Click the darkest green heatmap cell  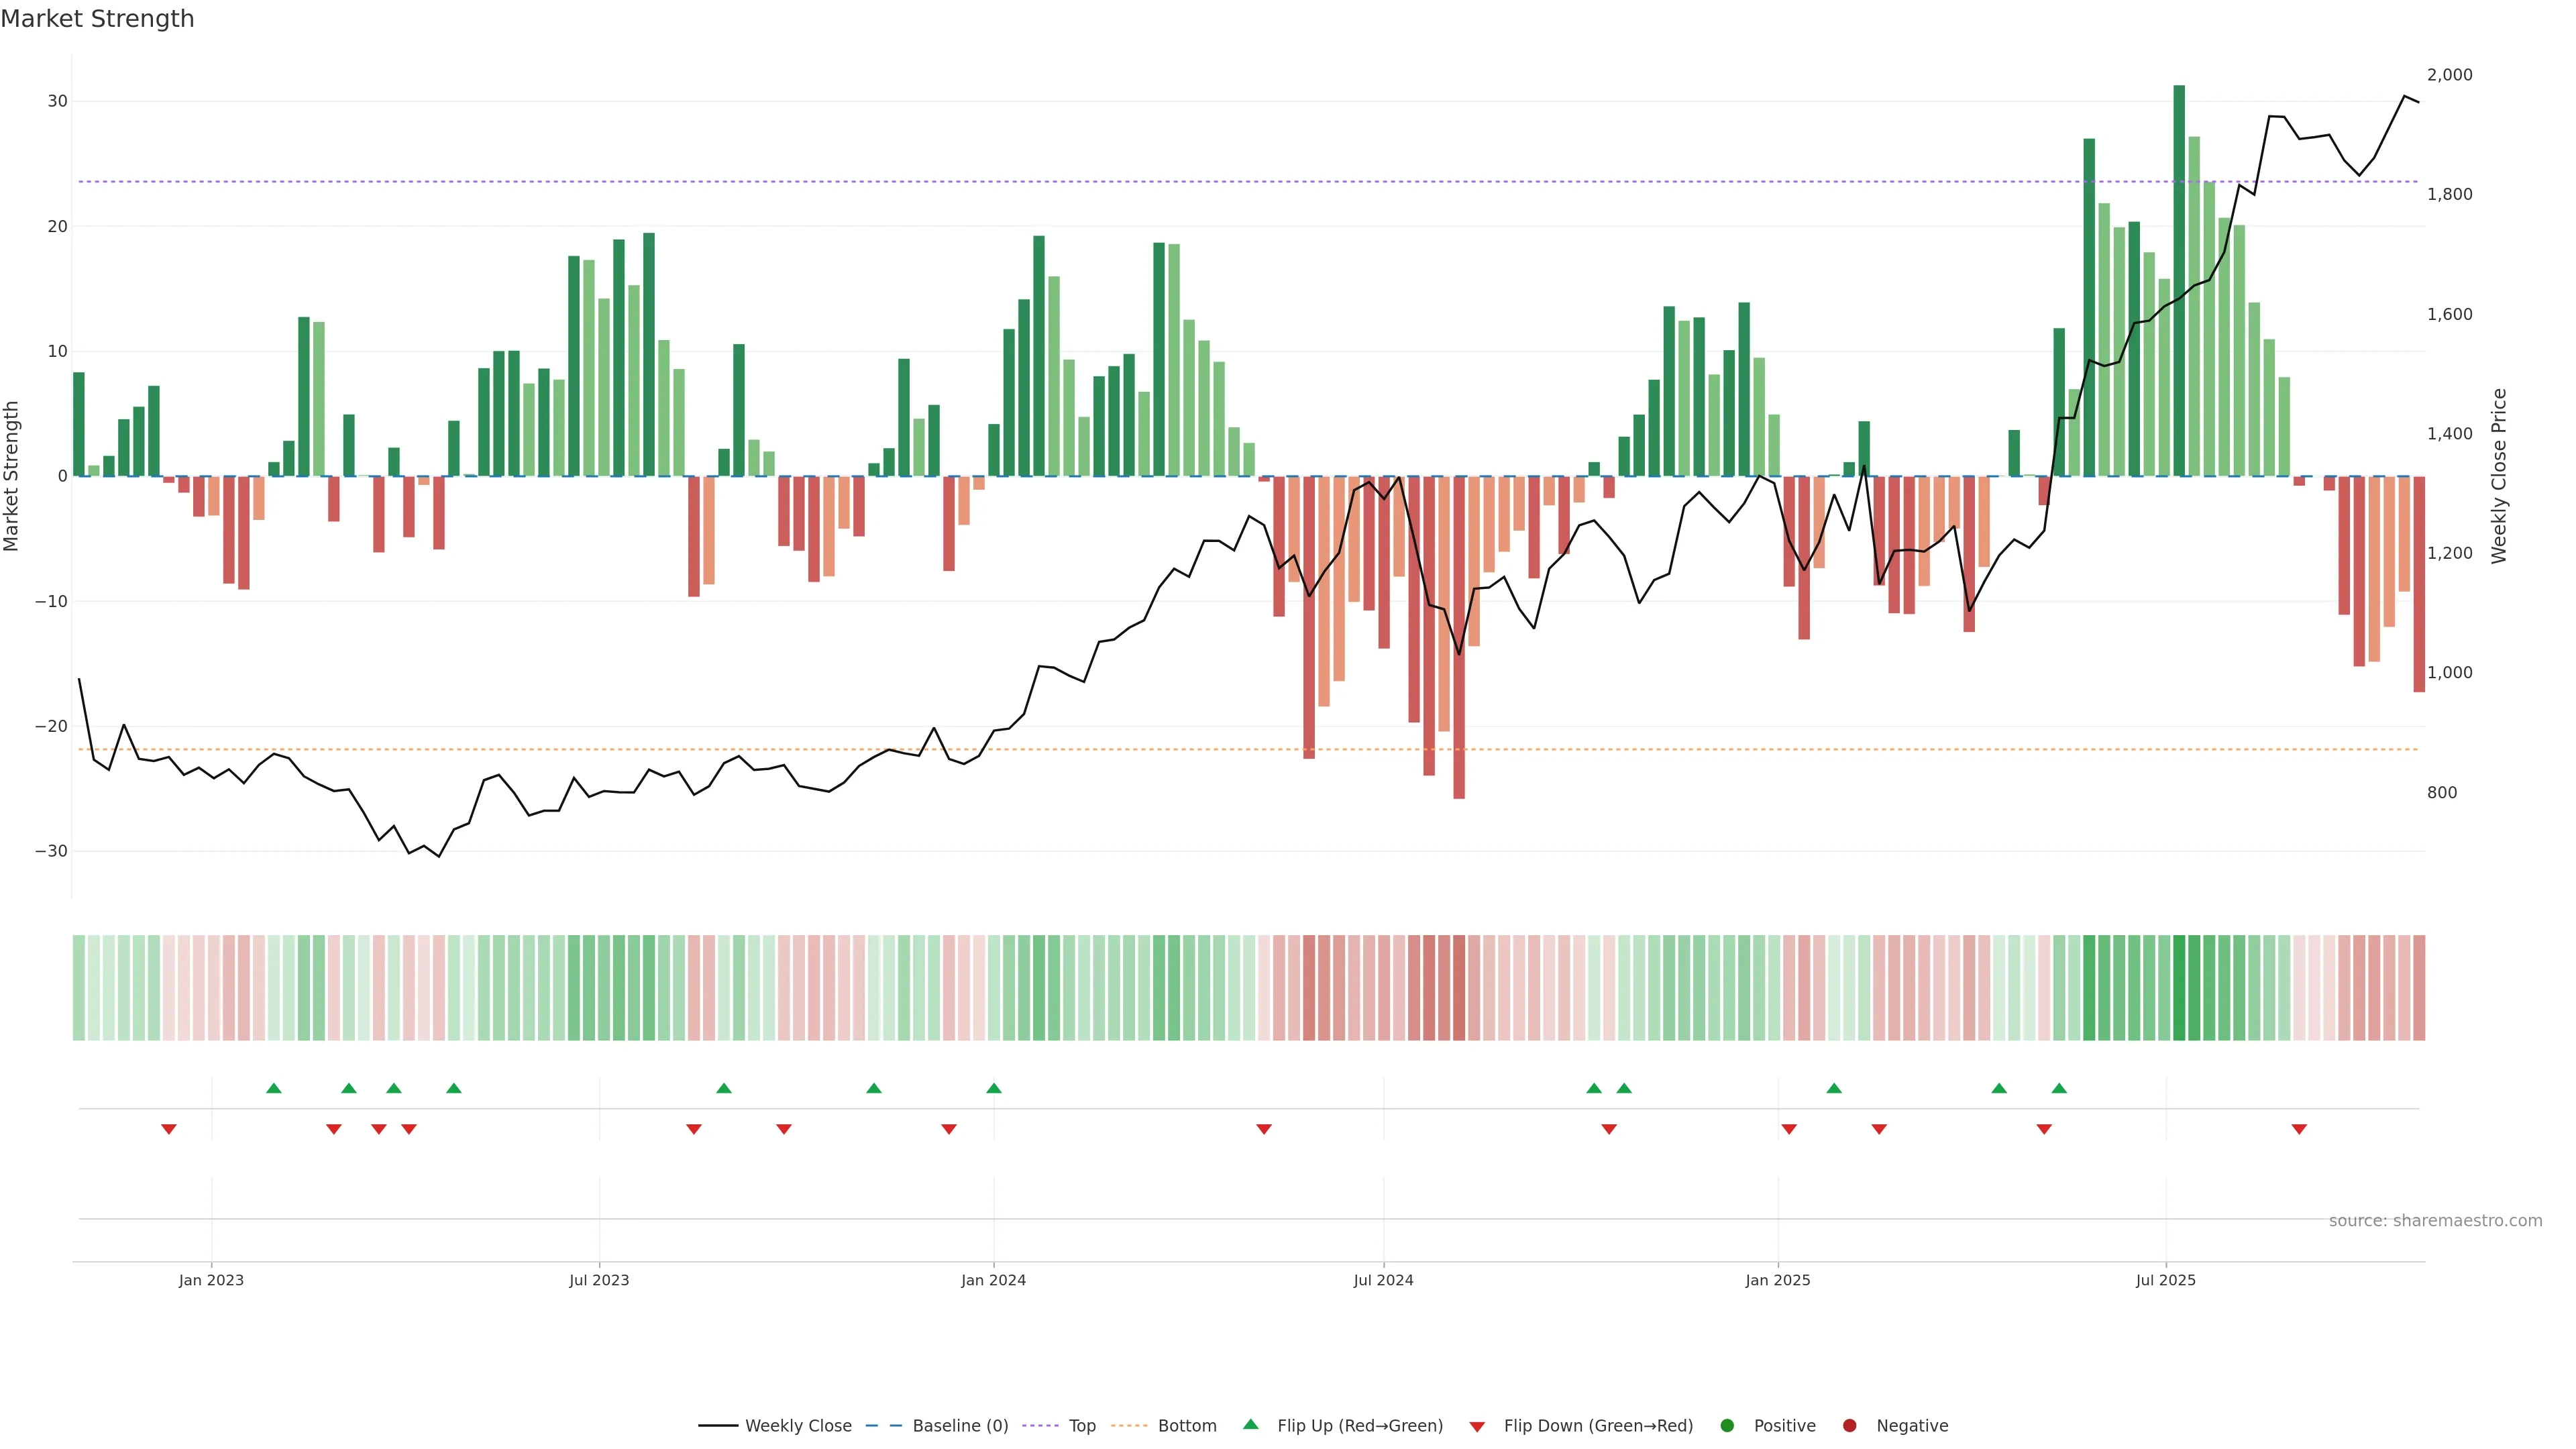2179,988
